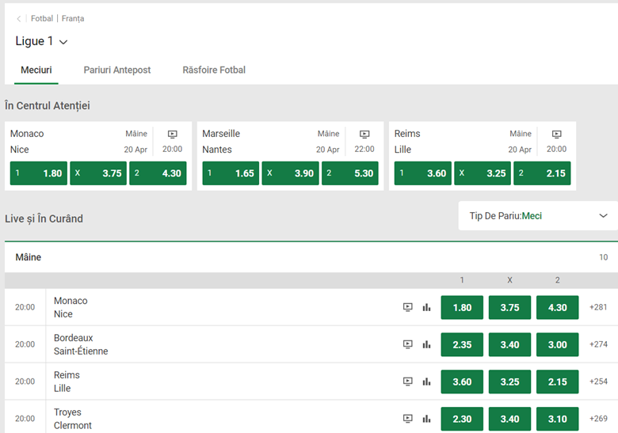
Task: Open Monaco vs Nice match in list
Action: click(x=71, y=307)
